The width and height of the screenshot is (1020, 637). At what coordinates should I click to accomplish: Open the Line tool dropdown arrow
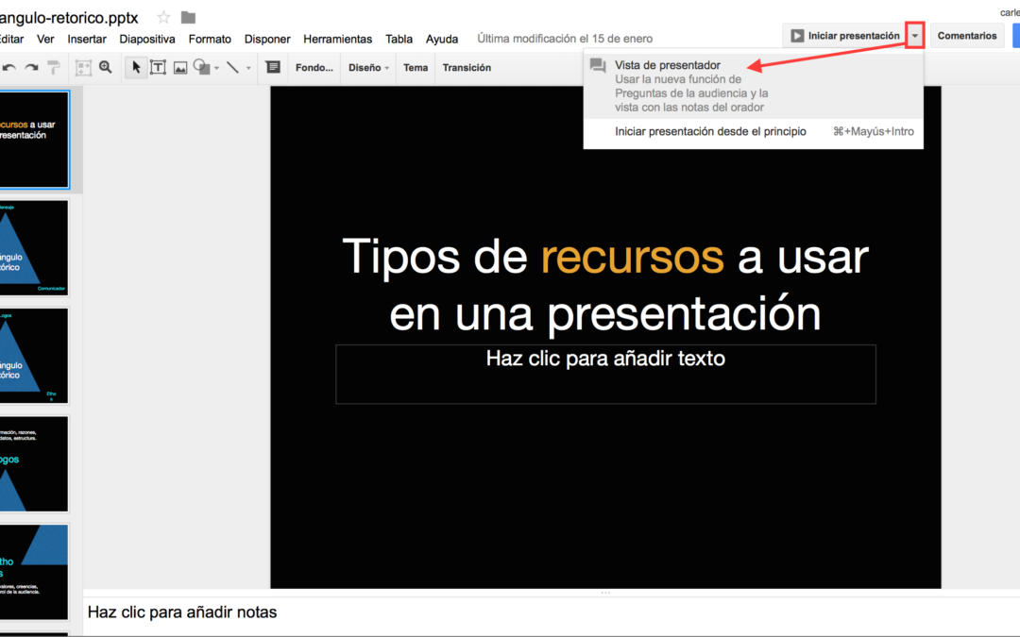[248, 68]
